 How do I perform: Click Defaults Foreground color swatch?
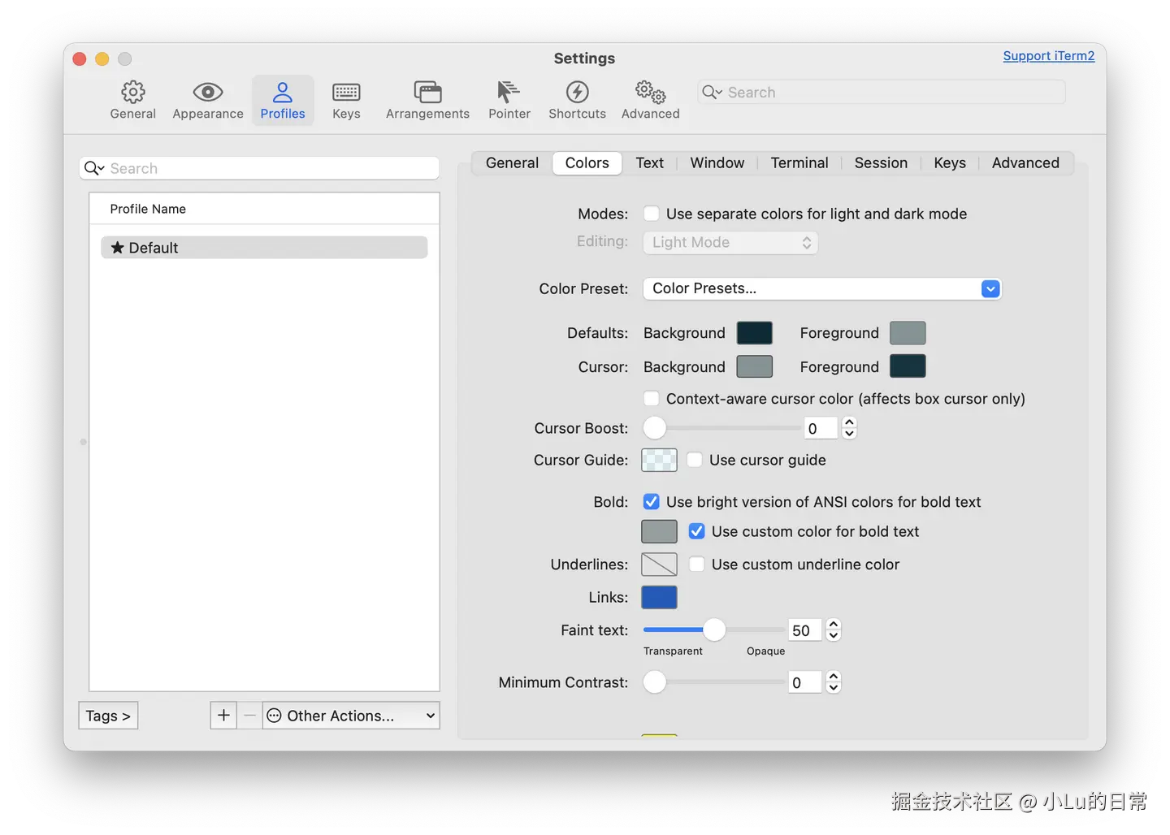point(908,333)
